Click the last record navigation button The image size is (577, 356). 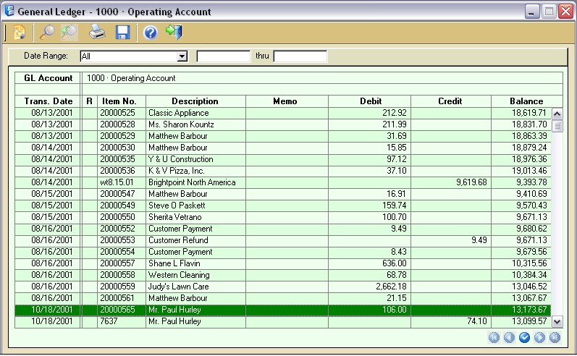pos(555,337)
